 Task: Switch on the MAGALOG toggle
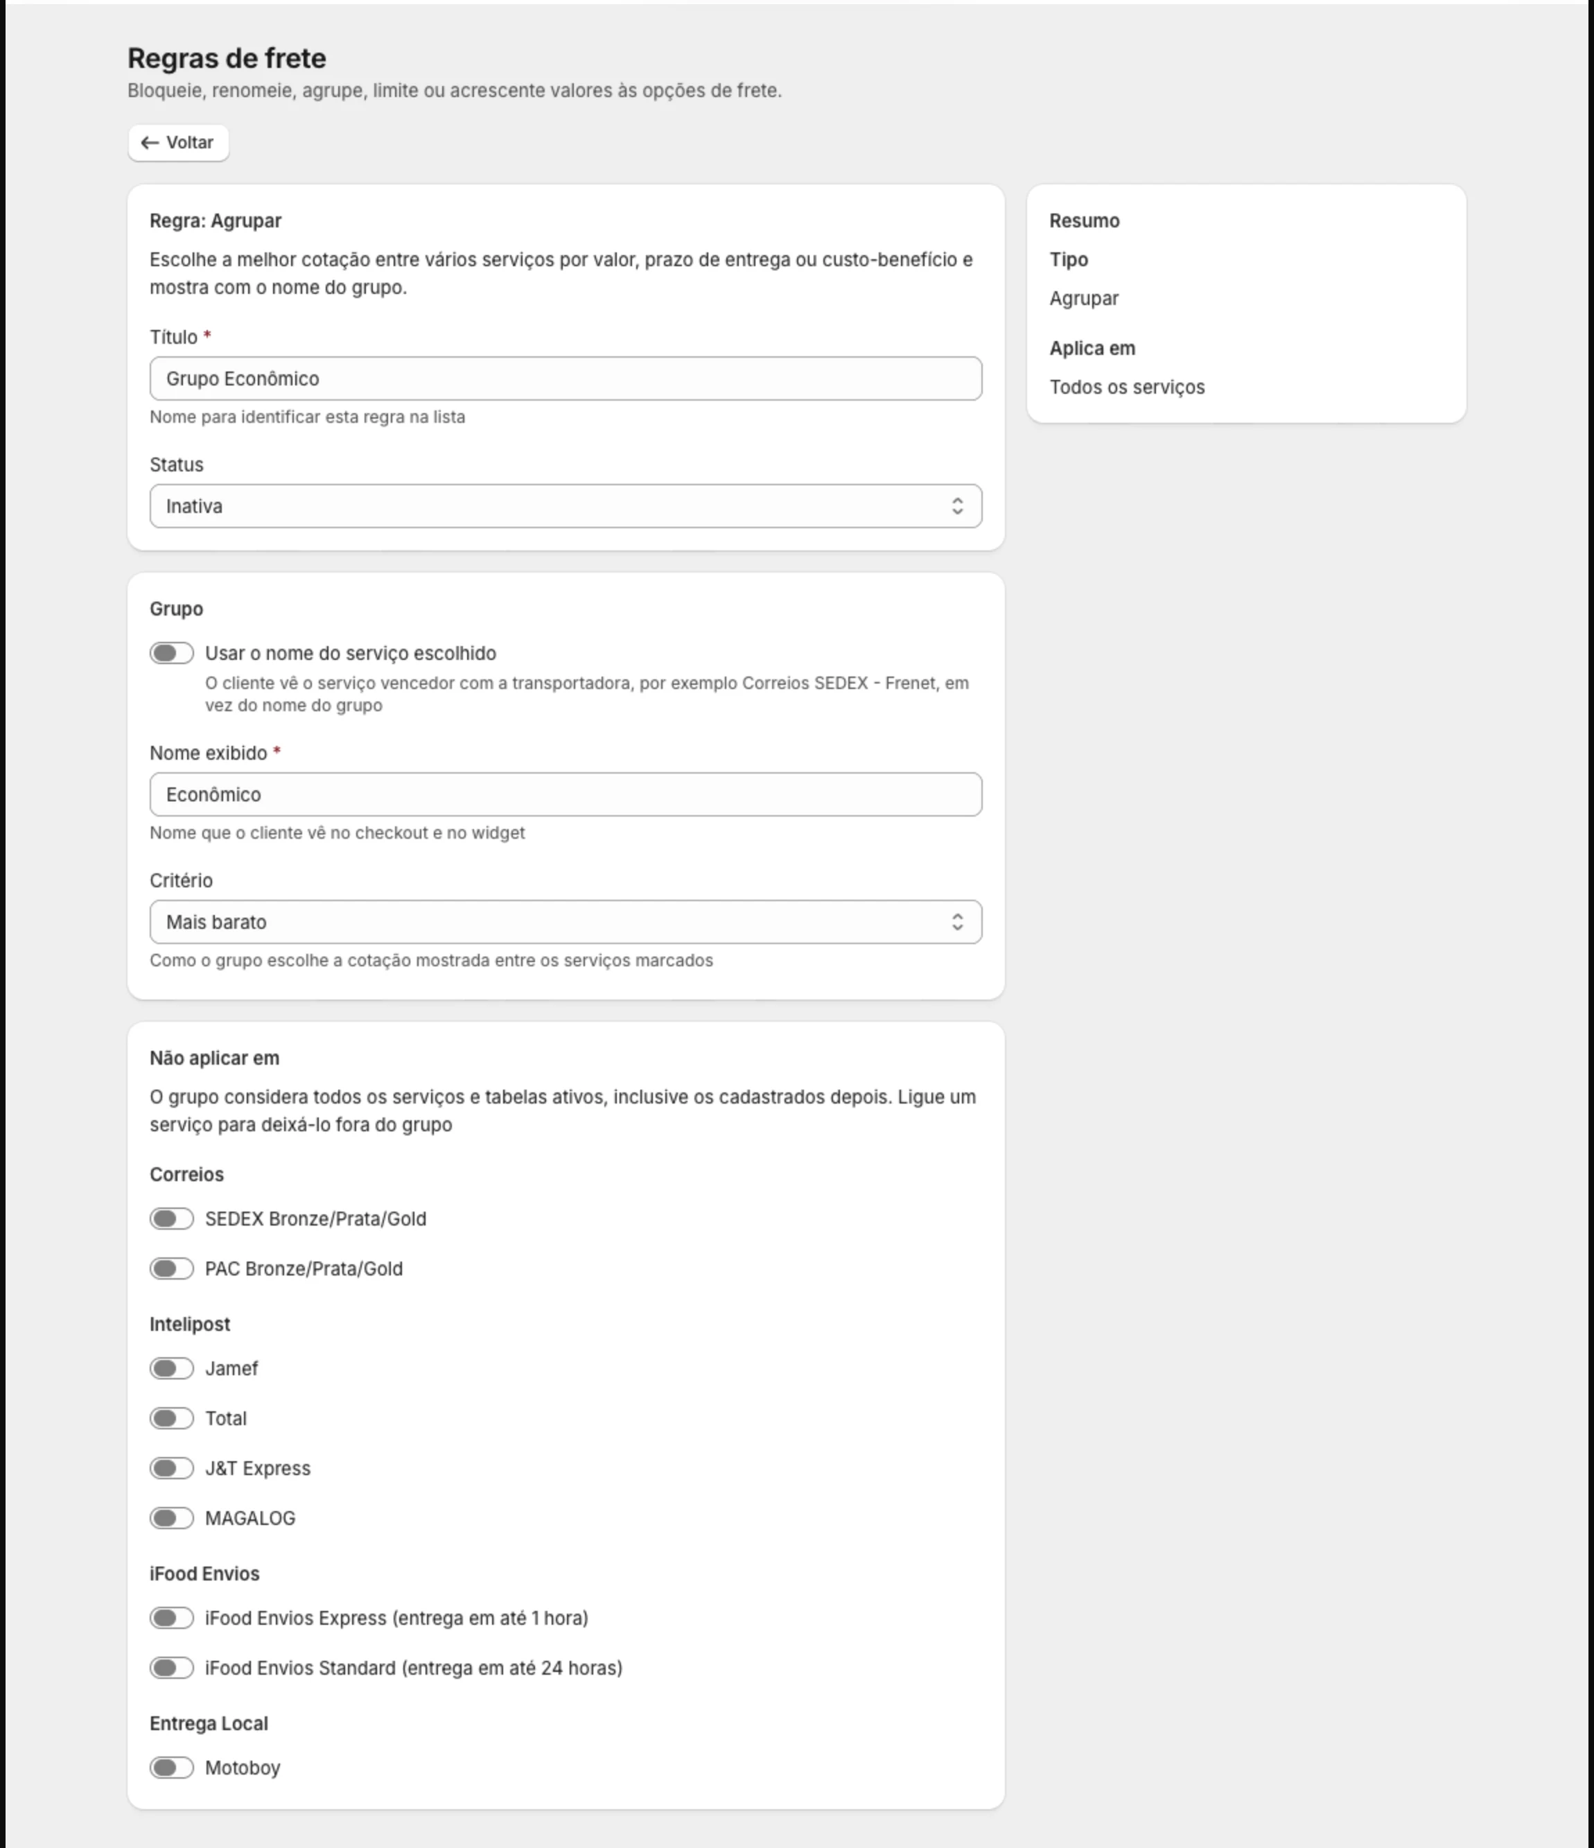pos(172,1519)
